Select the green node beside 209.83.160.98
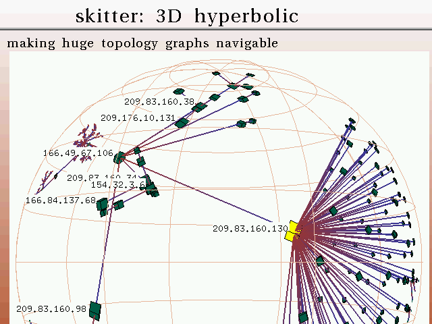Viewport: 432px width, 324px height. [95, 311]
